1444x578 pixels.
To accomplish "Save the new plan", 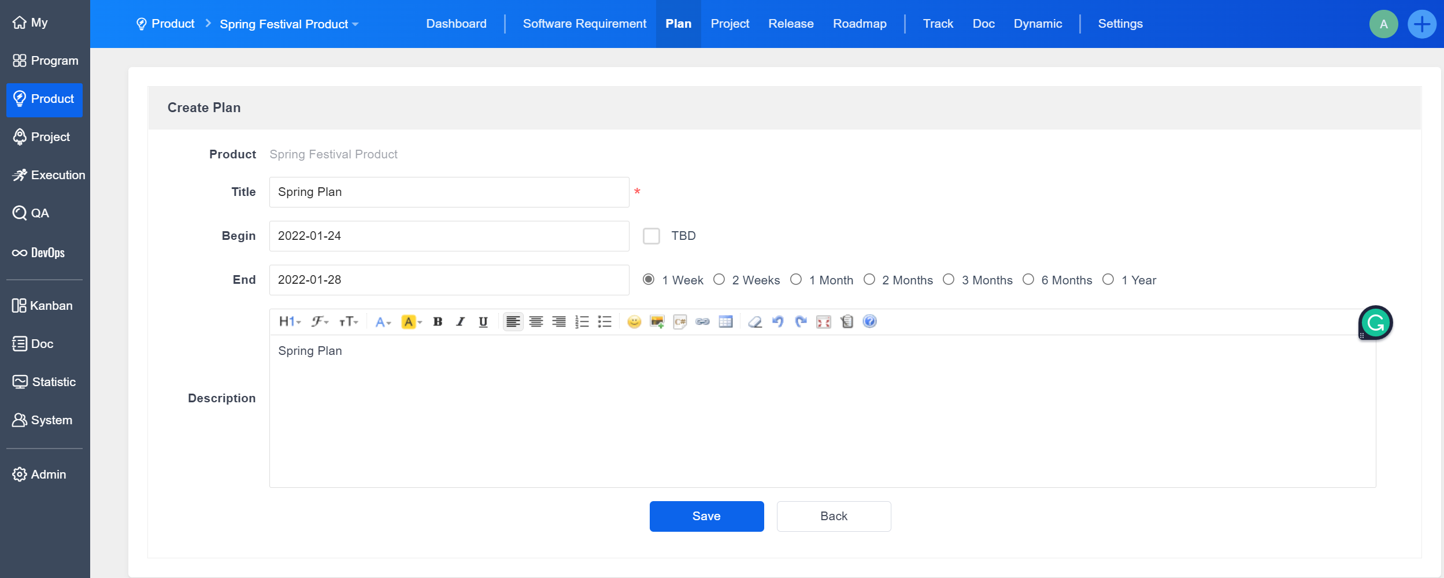I will [x=706, y=516].
